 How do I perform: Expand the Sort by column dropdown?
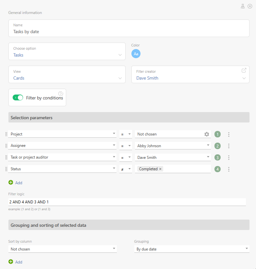click(62, 249)
